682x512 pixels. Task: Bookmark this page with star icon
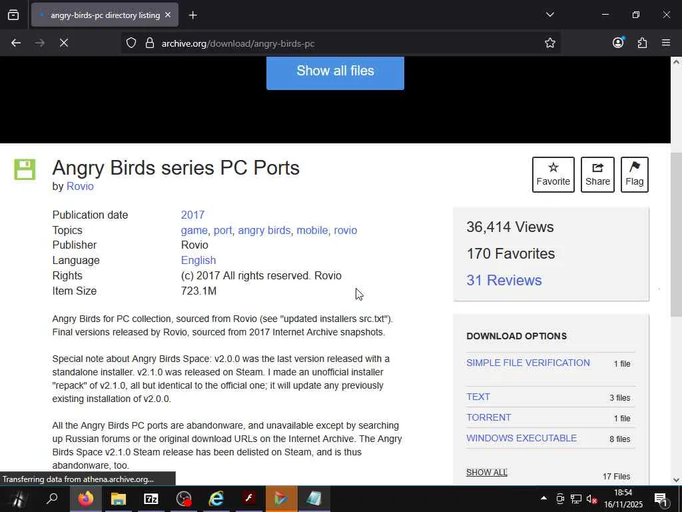[x=549, y=43]
